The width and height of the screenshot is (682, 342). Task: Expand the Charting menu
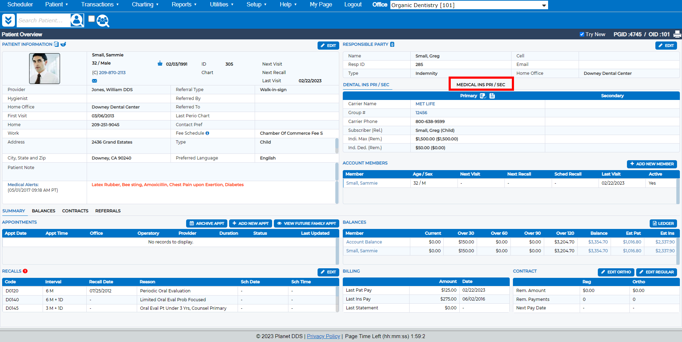pyautogui.click(x=145, y=5)
